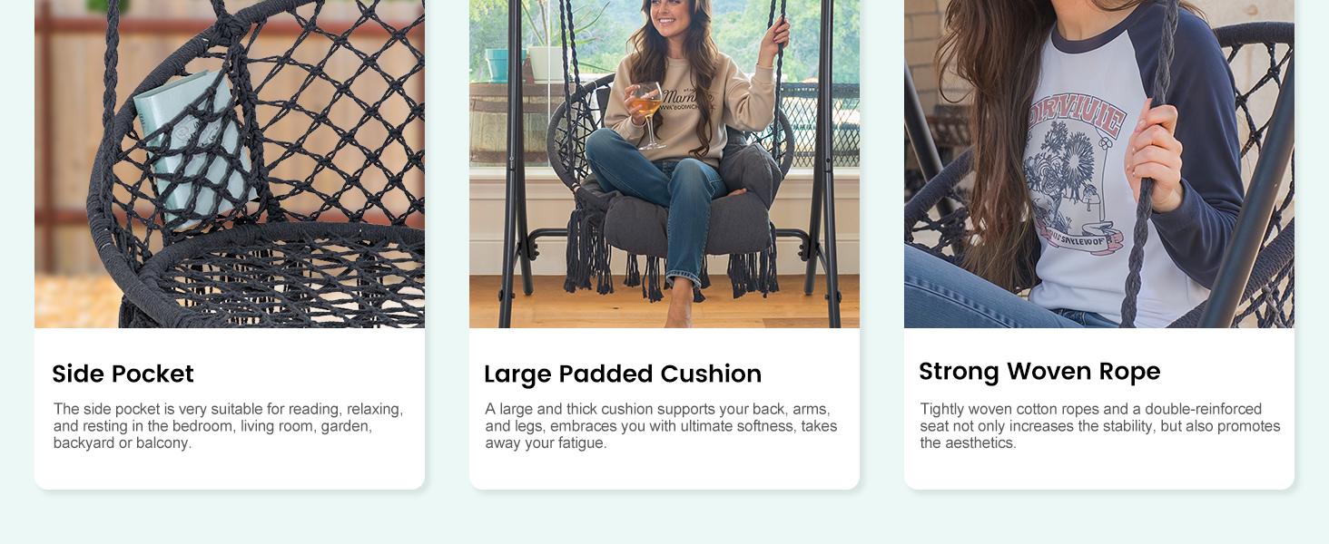Click the wine glass held by the woman
The image size is (1329, 544).
(647, 113)
